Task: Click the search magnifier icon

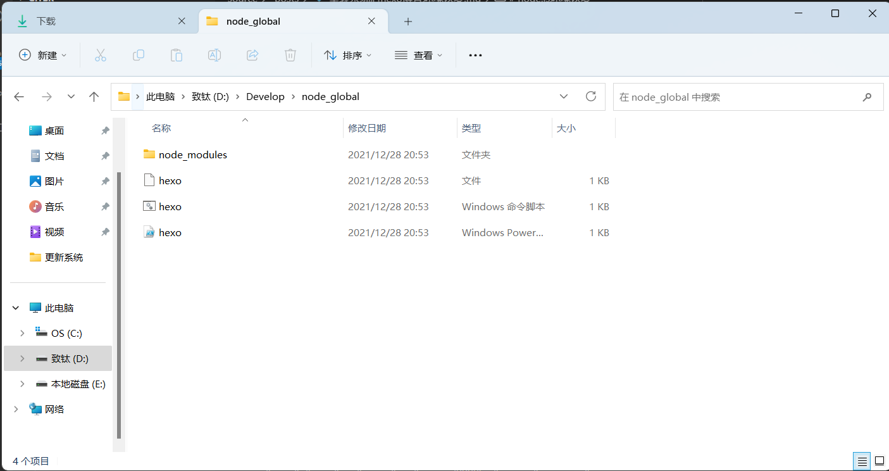Action: tap(867, 97)
